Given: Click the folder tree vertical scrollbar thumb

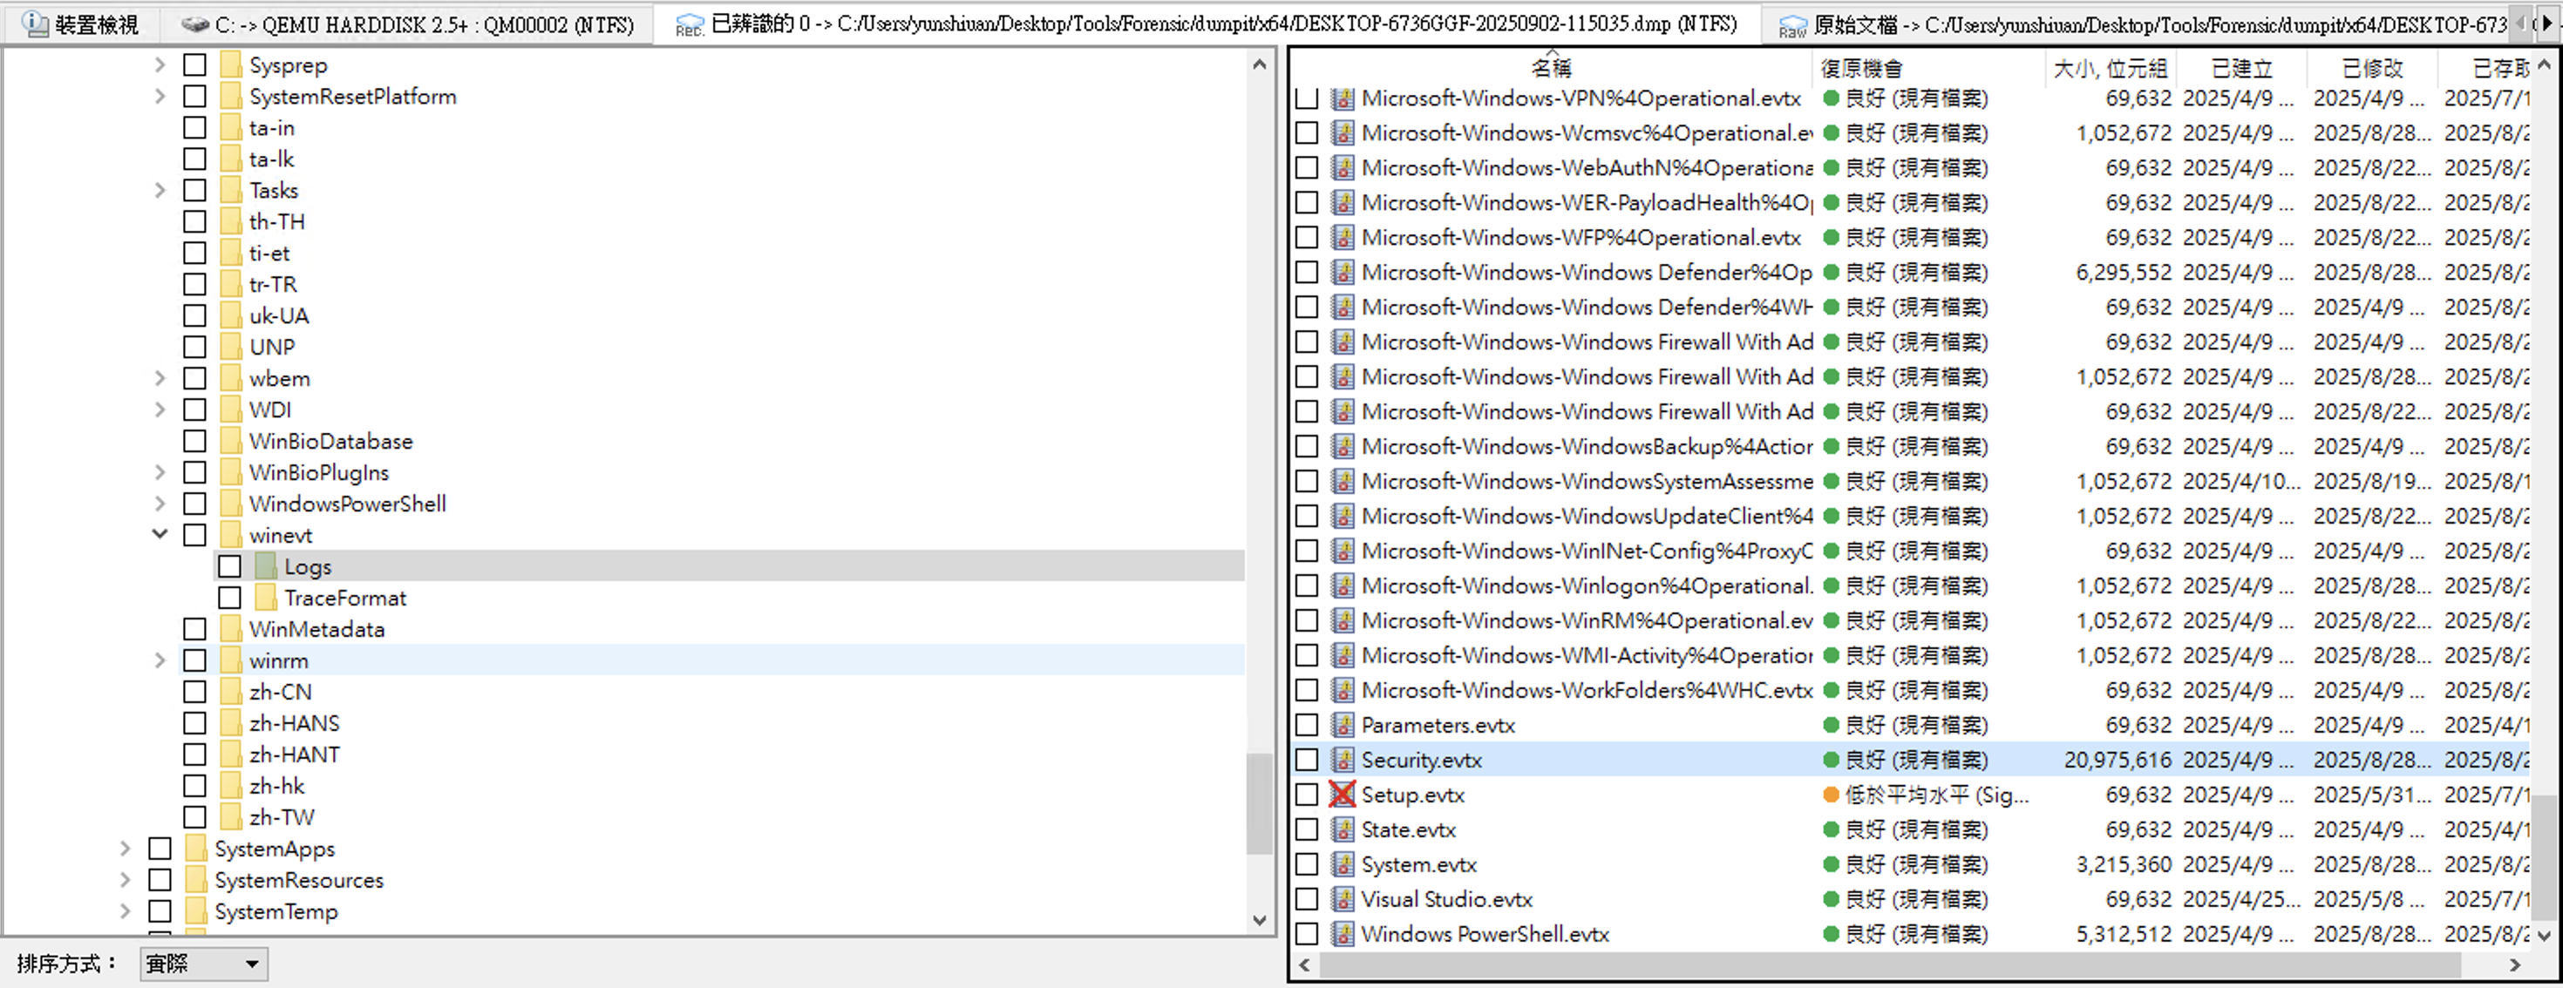Looking at the screenshot, I should pos(1259,803).
